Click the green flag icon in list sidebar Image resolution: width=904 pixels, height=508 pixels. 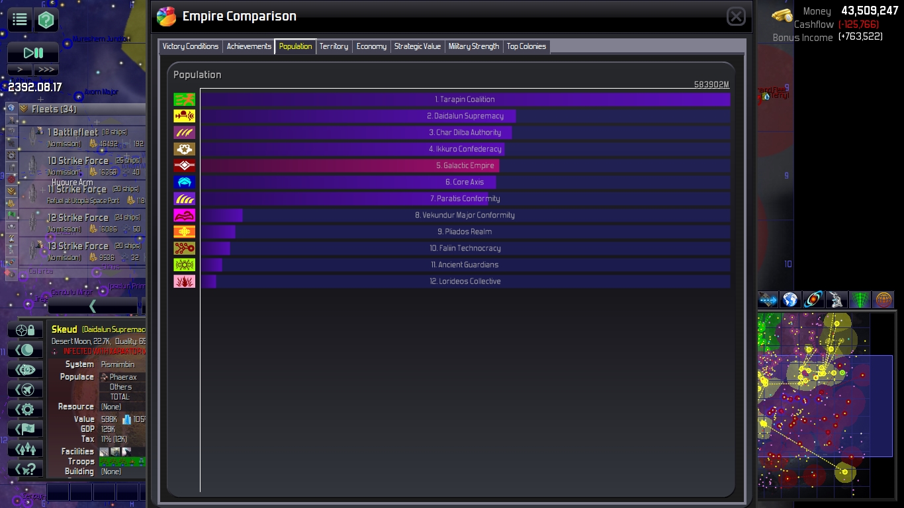[x=11, y=214]
